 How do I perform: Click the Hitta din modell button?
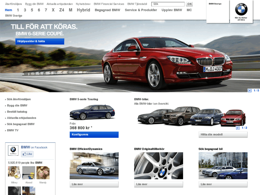click(x=223, y=135)
